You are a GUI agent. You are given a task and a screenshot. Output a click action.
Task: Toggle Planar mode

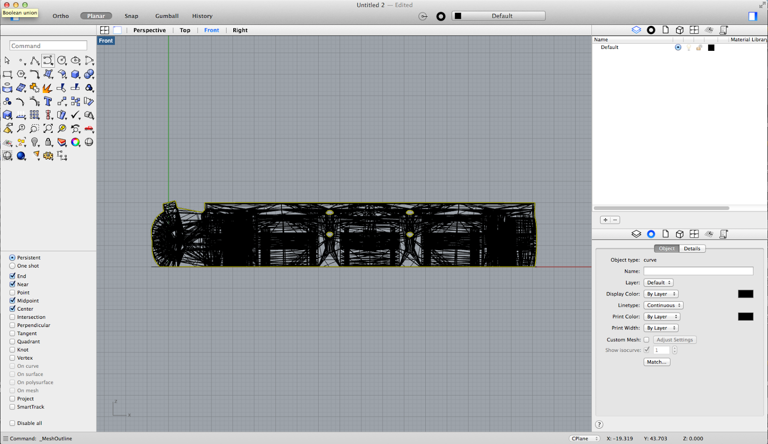[x=96, y=16]
